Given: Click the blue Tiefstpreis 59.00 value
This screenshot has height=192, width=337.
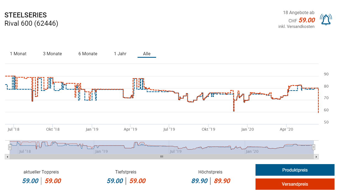Looking at the screenshot, I should [x=115, y=181].
